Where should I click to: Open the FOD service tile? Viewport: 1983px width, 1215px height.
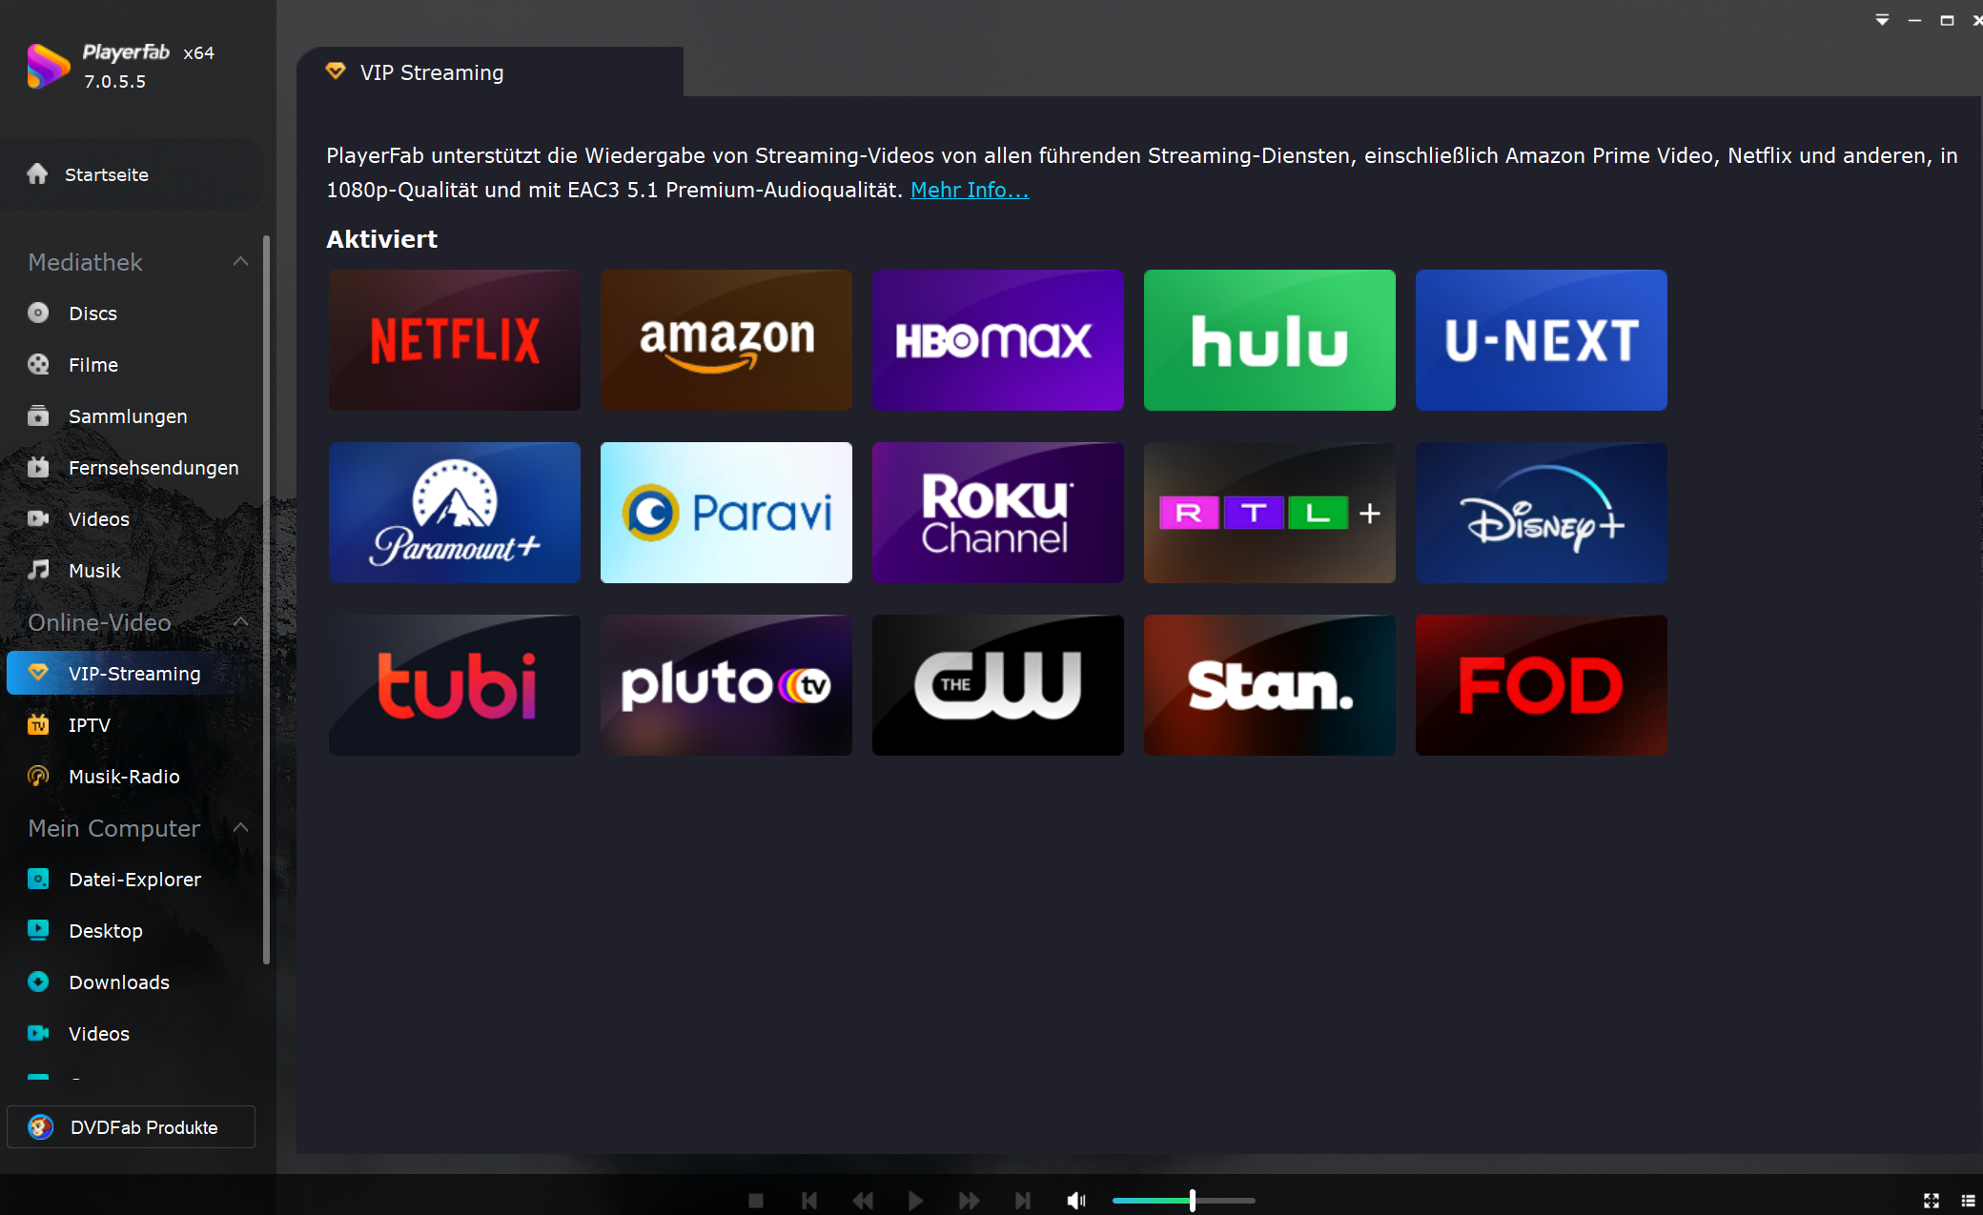(1542, 685)
